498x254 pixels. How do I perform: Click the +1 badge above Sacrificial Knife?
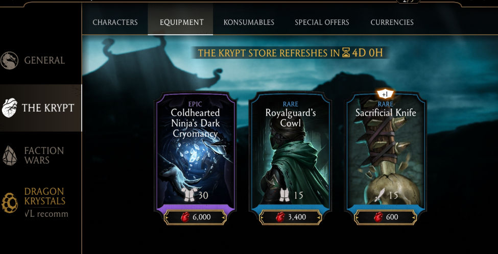point(385,94)
